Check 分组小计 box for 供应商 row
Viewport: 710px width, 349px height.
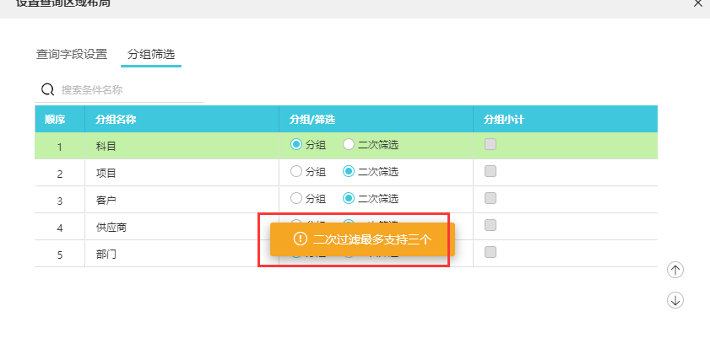pyautogui.click(x=490, y=225)
